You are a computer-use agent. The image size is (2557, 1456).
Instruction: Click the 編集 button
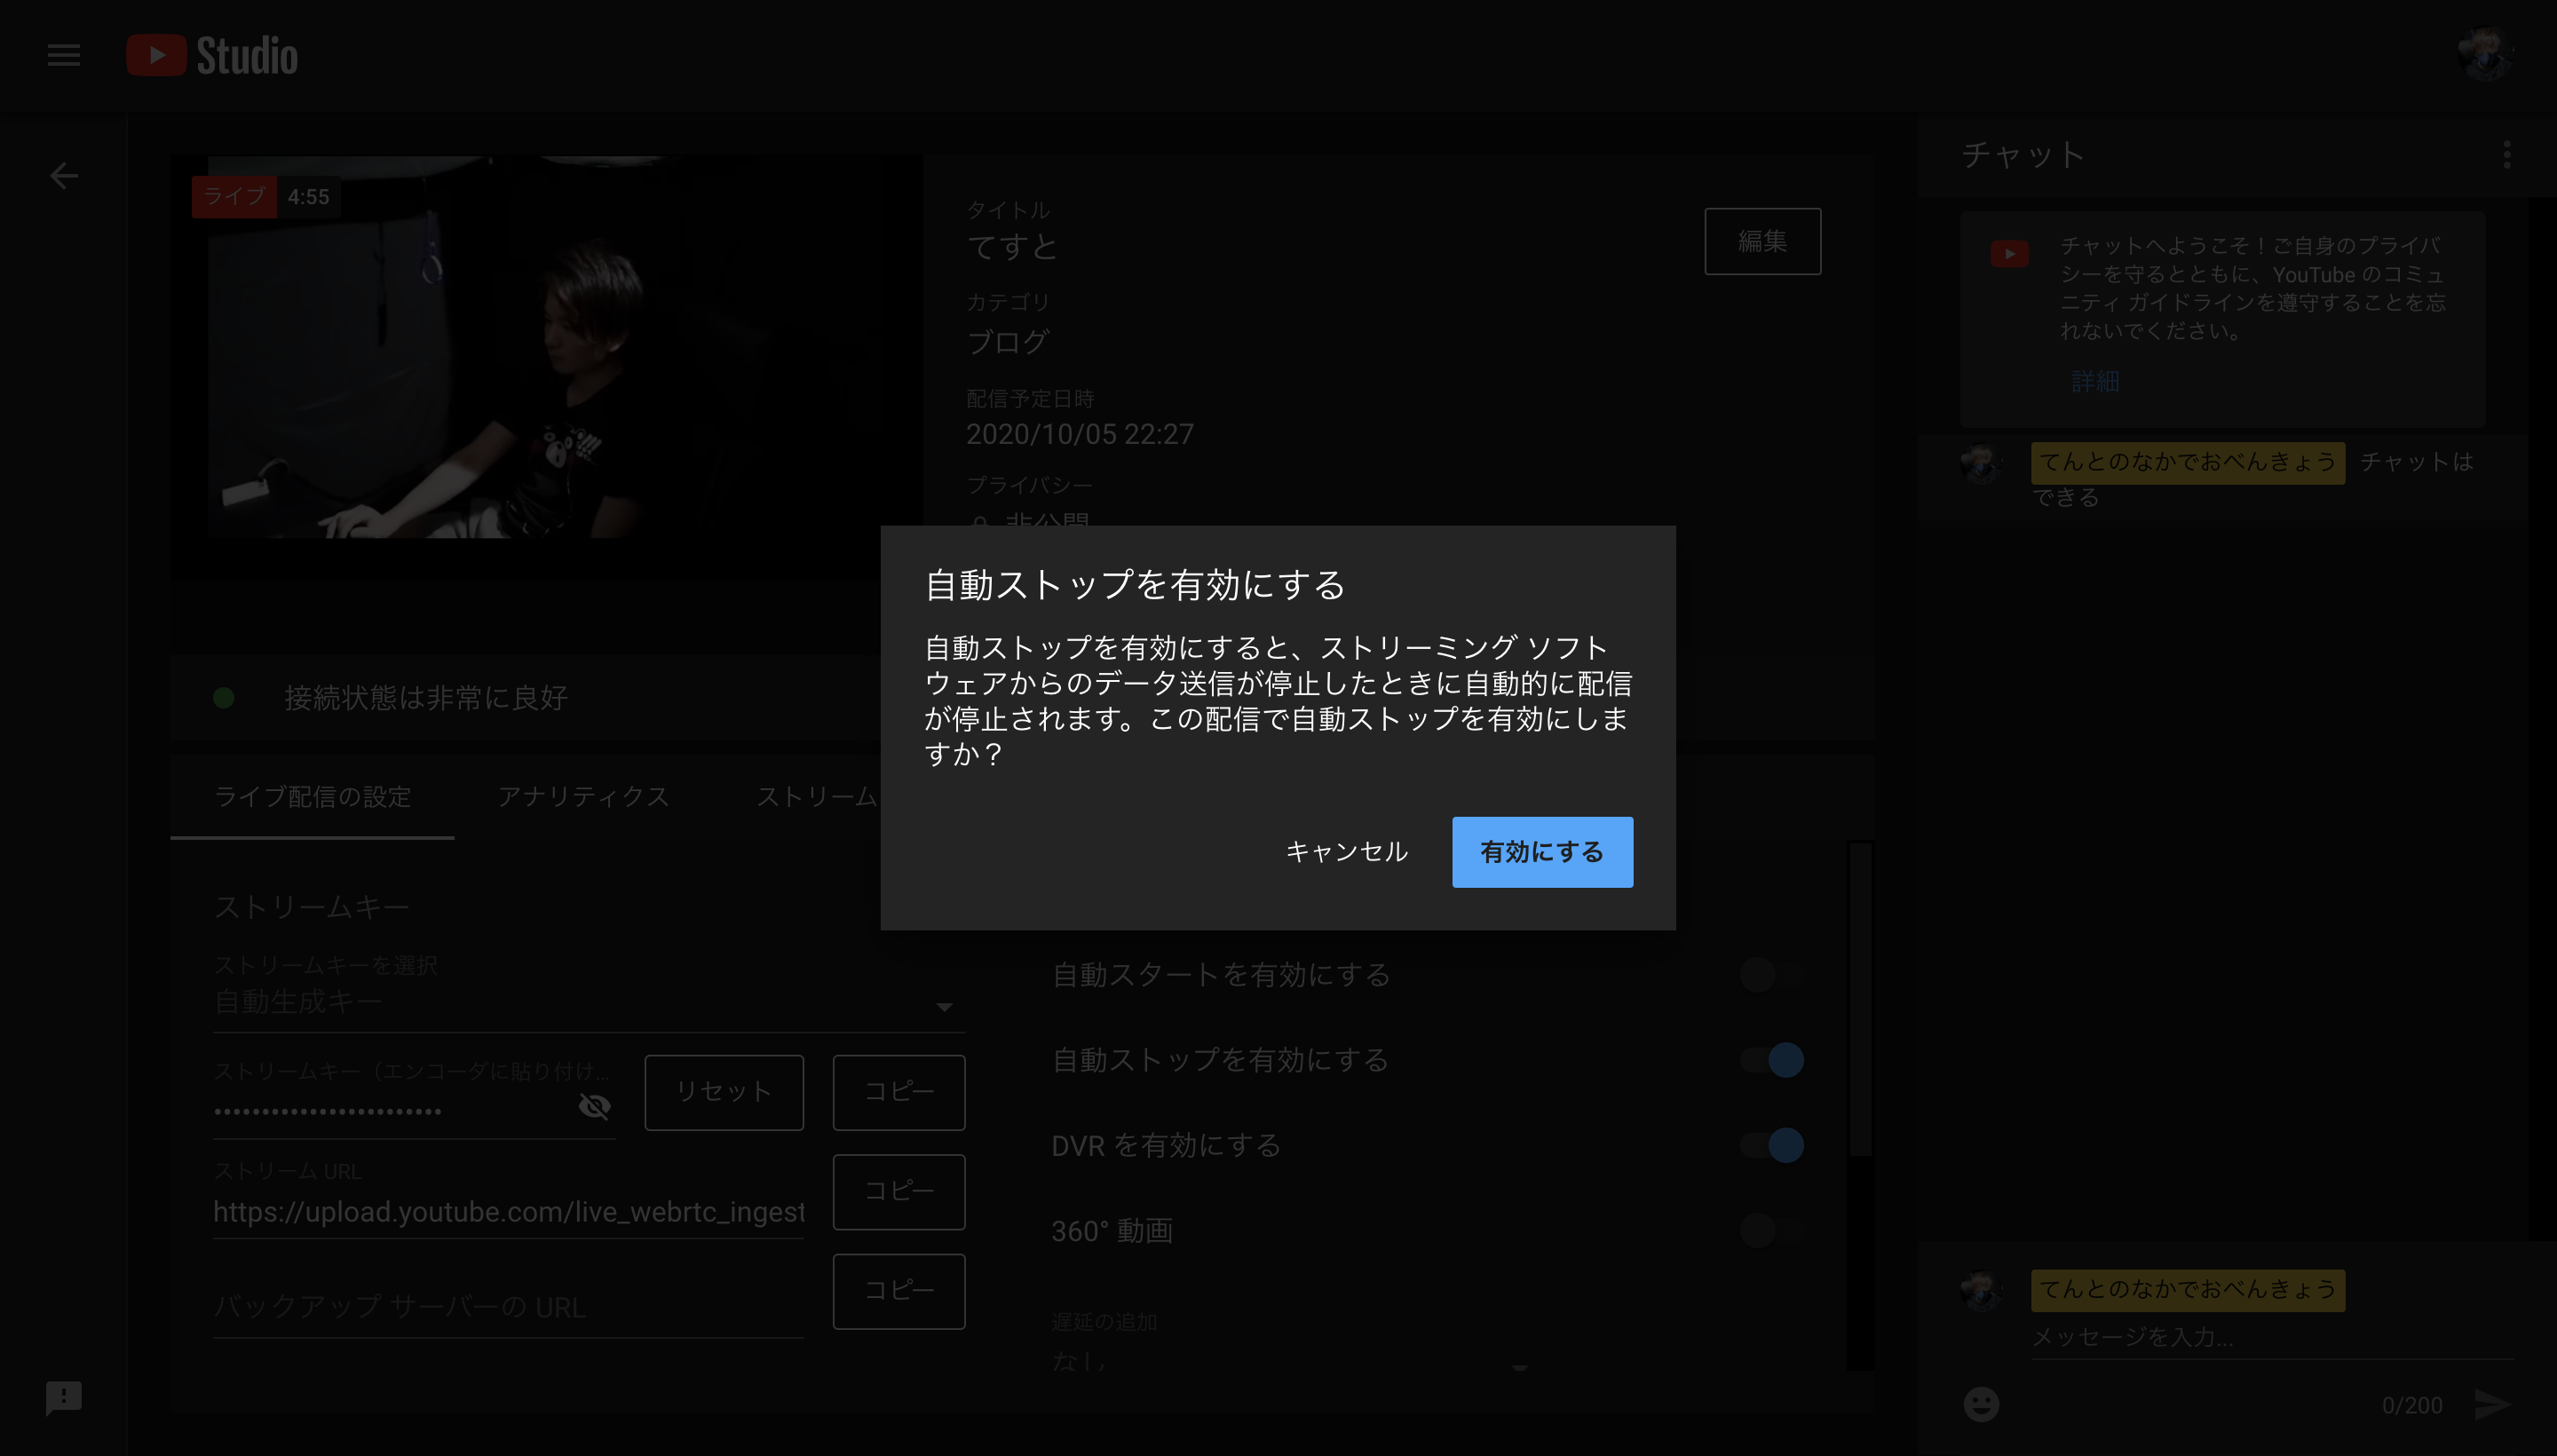[1762, 241]
